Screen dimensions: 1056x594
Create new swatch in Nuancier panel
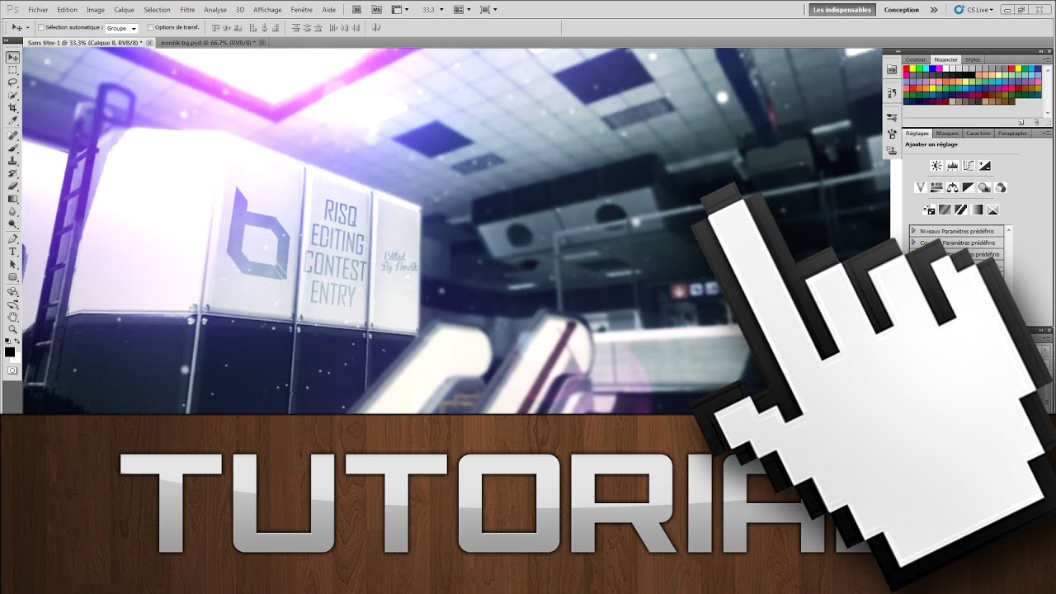pos(1021,122)
